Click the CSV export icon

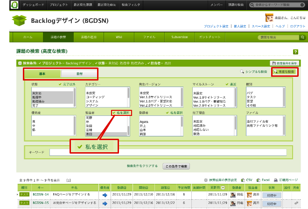click(x=243, y=180)
